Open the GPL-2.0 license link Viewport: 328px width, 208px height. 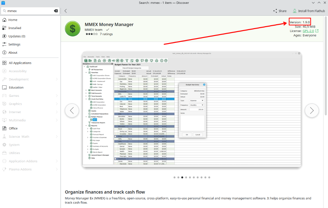pos(308,31)
